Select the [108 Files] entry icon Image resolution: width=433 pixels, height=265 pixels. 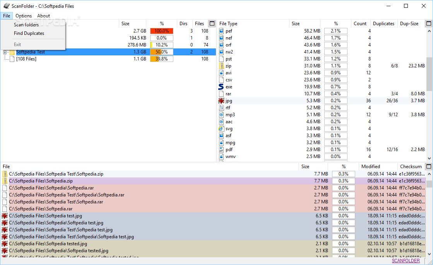pyautogui.click(x=12, y=59)
